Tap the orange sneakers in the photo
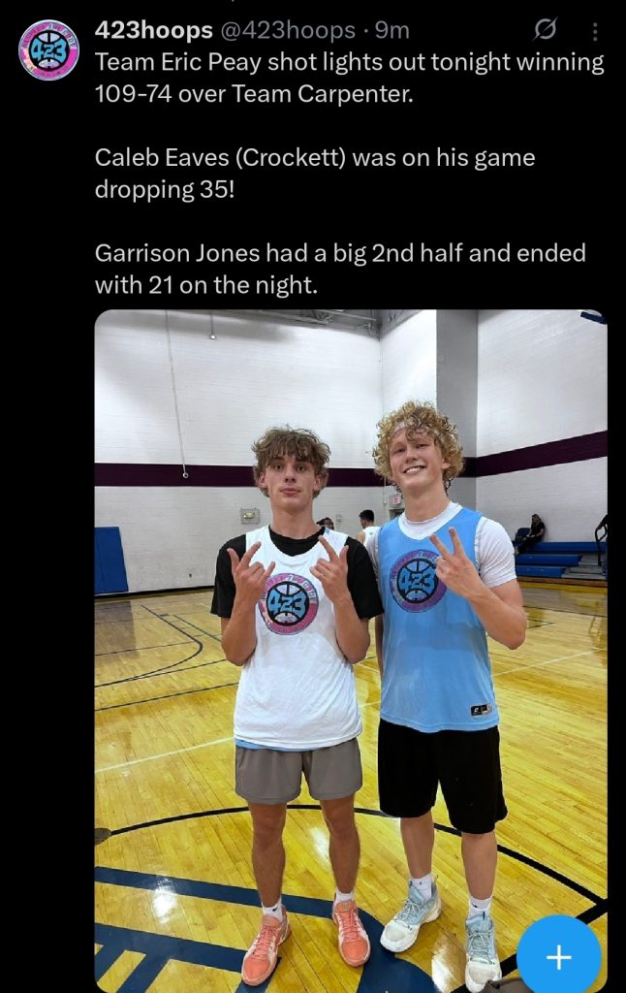Image resolution: width=626 pixels, height=993 pixels. pyautogui.click(x=305, y=936)
